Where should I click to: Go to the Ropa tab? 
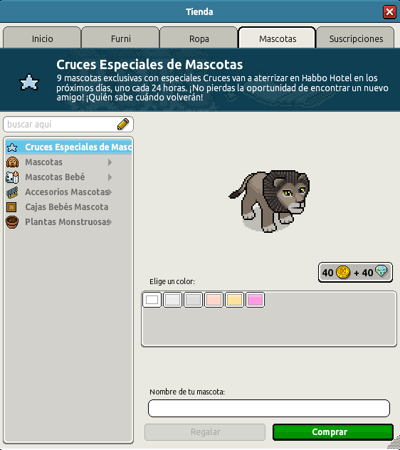199,38
